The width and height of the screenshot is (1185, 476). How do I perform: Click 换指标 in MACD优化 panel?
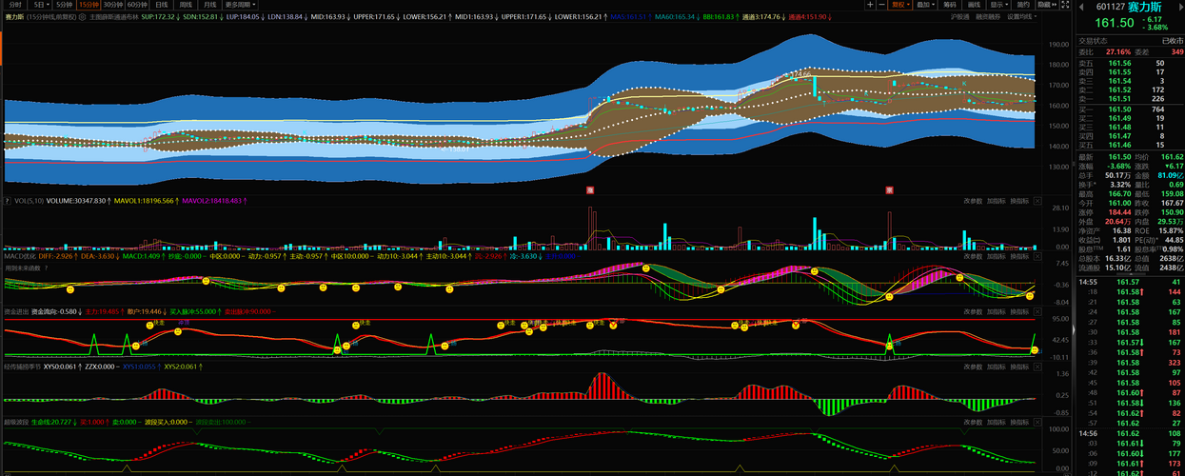click(x=1019, y=255)
